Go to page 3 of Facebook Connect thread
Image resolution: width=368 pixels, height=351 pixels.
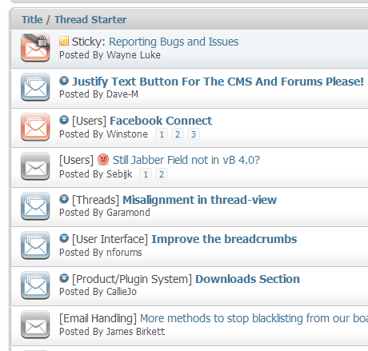tap(194, 134)
